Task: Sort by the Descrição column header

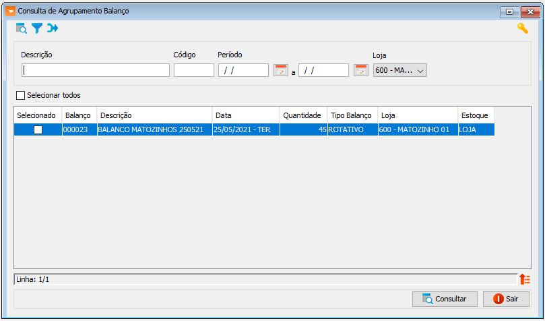Action: point(154,115)
